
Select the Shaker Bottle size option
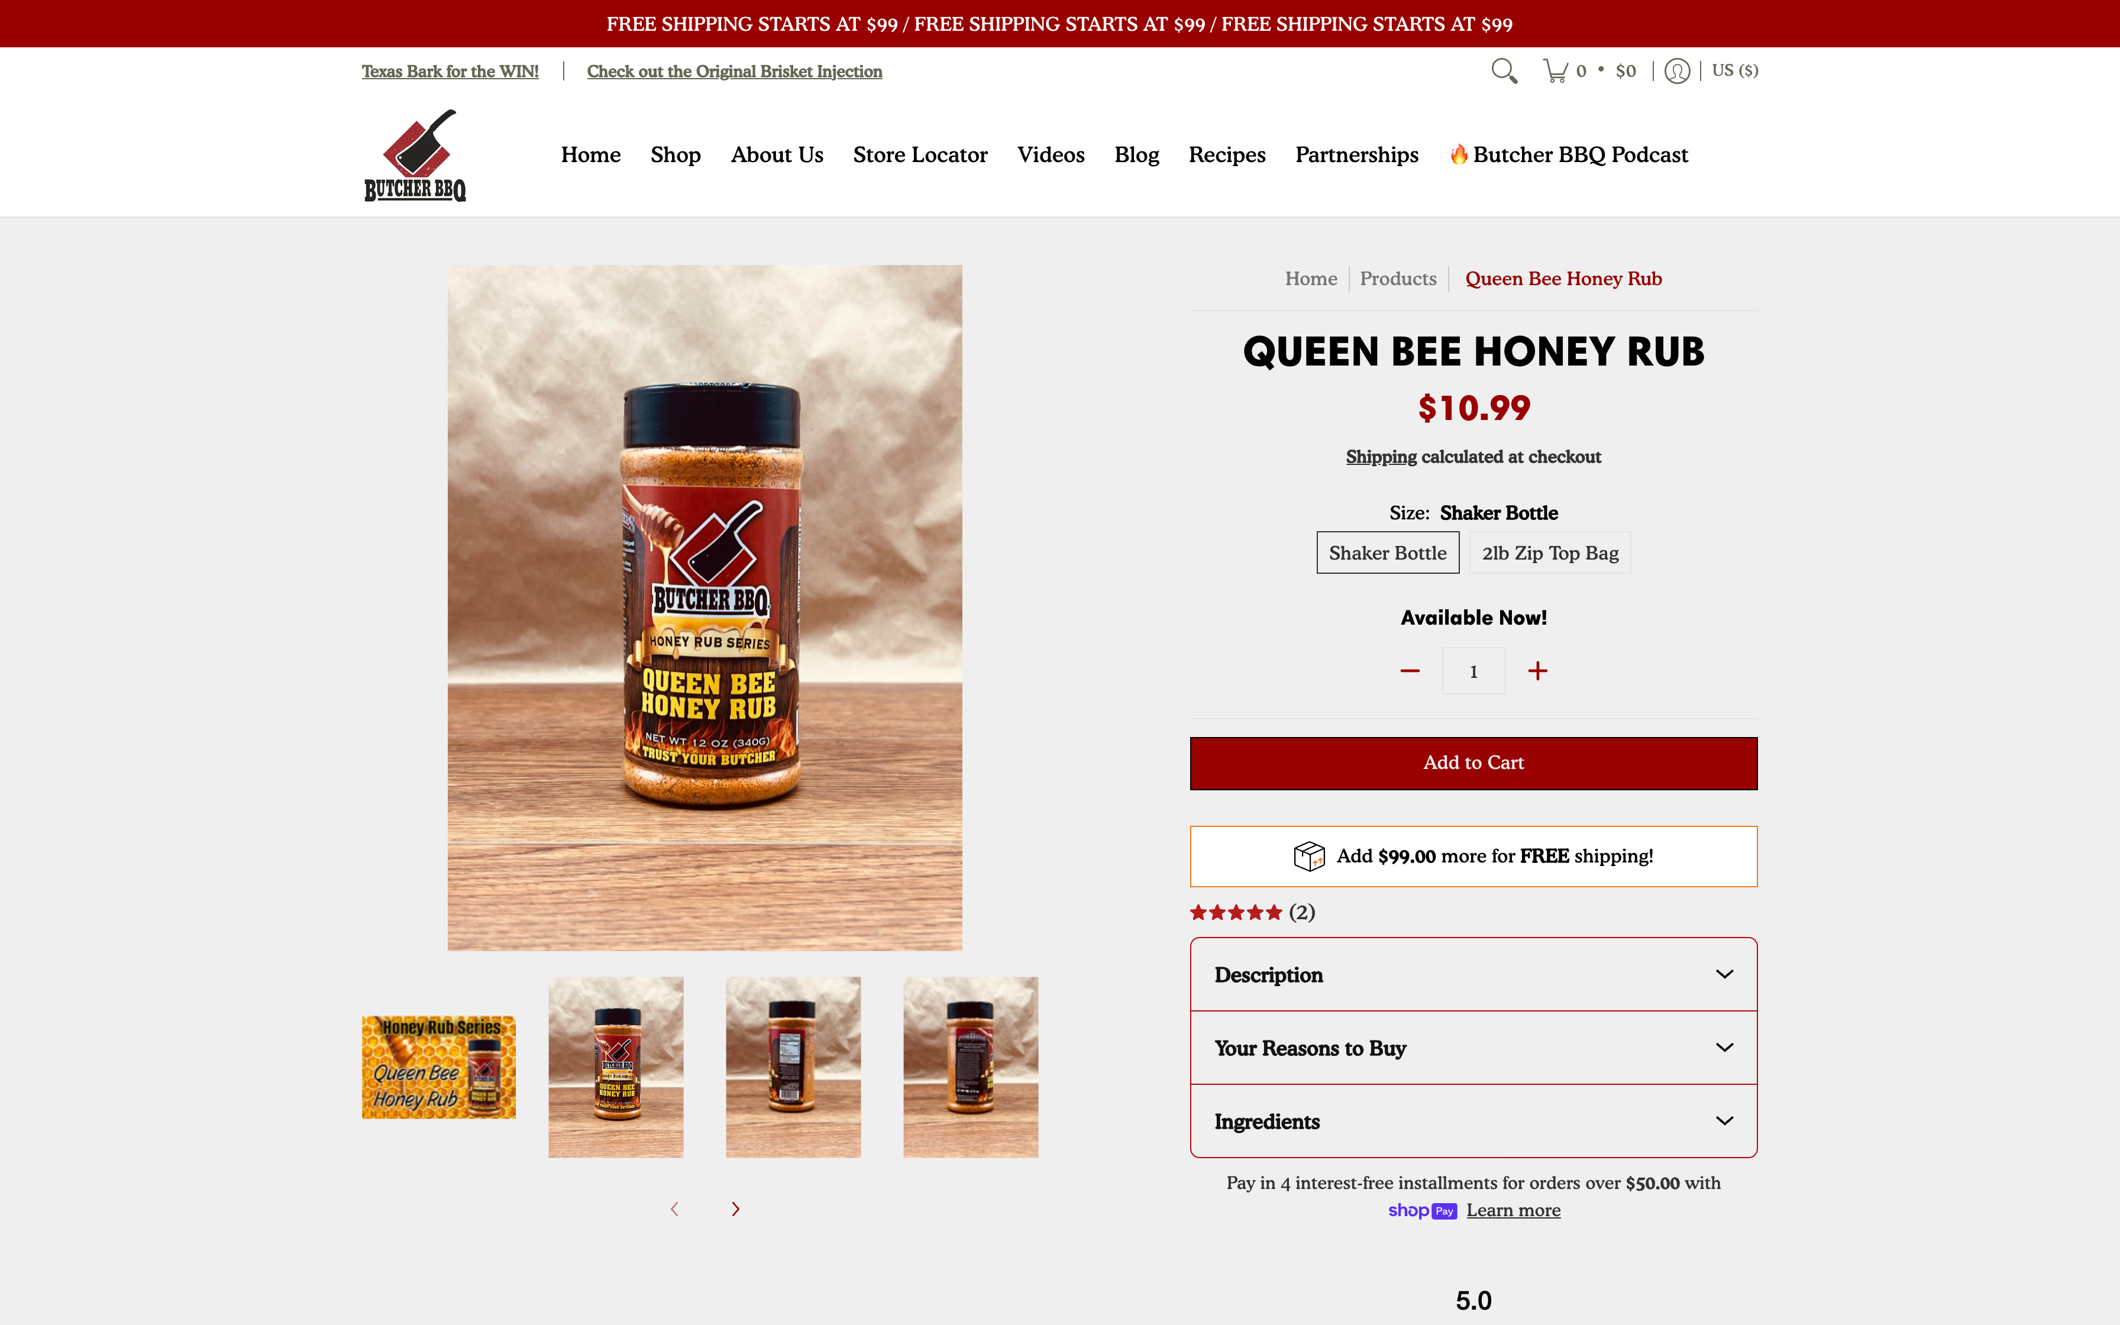1388,553
